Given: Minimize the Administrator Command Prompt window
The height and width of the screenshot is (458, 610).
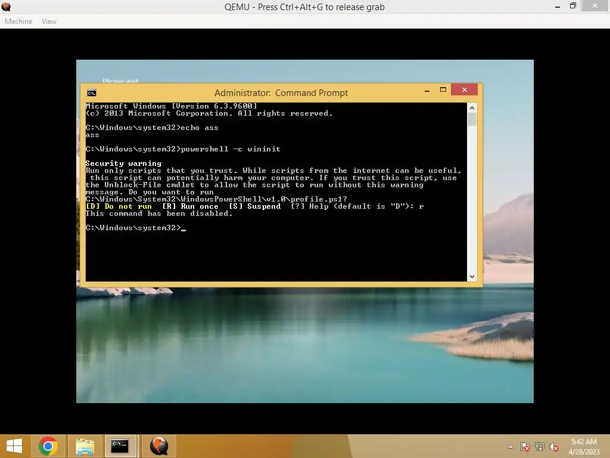Looking at the screenshot, I should pos(427,90).
